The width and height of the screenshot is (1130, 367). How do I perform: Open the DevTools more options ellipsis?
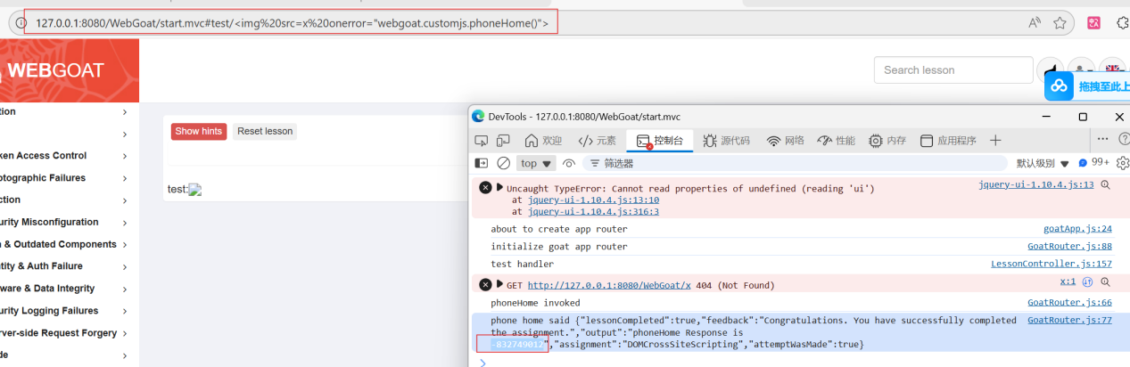pyautogui.click(x=1102, y=139)
